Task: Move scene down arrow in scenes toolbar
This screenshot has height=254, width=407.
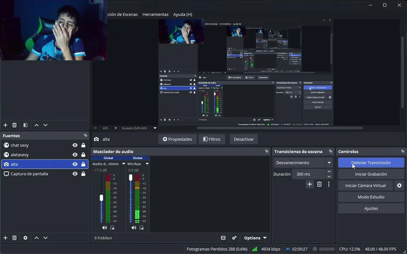Action: 46,125
